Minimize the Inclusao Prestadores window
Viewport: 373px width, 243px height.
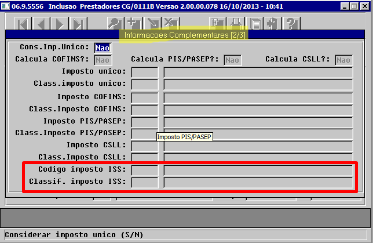[x=345, y=6]
